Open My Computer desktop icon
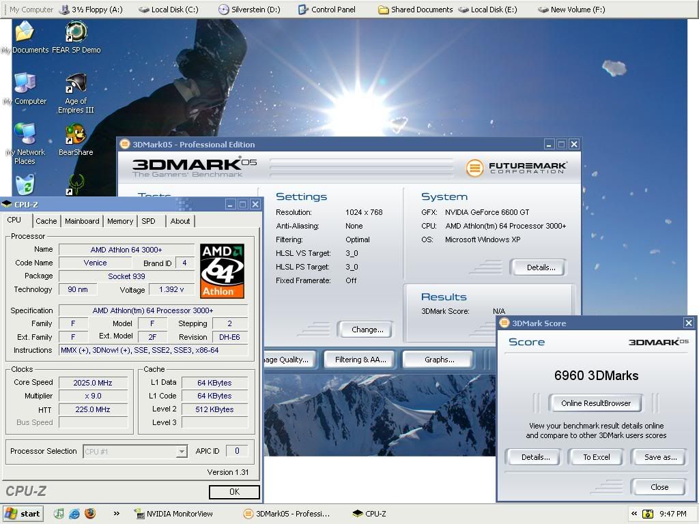The height and width of the screenshot is (524, 699). point(25,89)
